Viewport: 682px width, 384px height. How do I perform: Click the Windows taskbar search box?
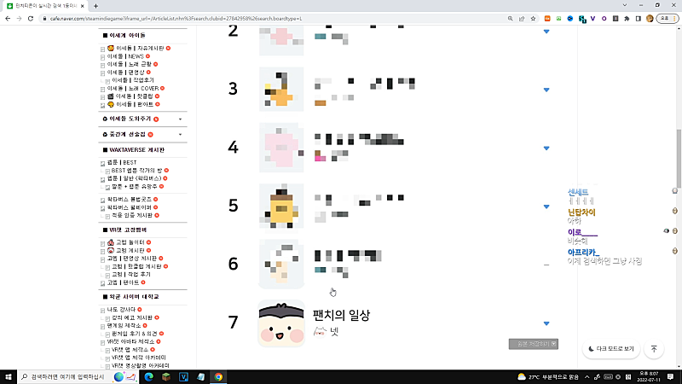(66, 376)
